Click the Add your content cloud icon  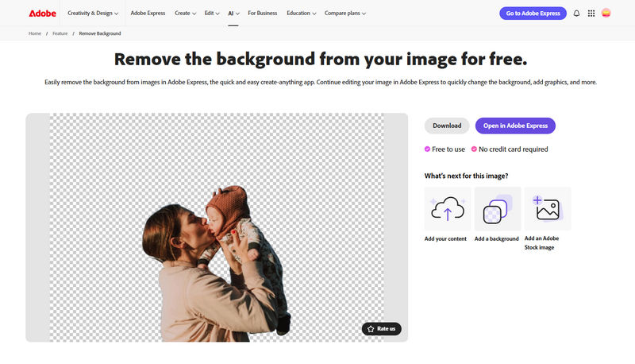[x=448, y=209]
